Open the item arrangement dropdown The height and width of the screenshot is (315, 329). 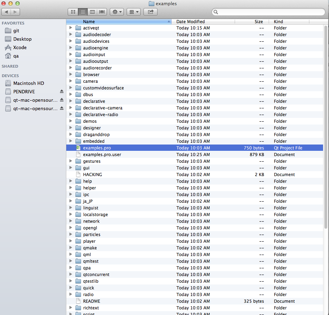tap(133, 12)
